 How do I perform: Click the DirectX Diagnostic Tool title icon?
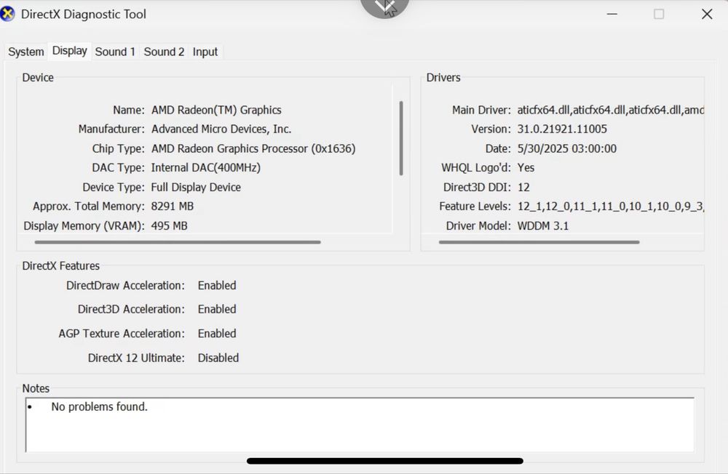click(x=7, y=14)
